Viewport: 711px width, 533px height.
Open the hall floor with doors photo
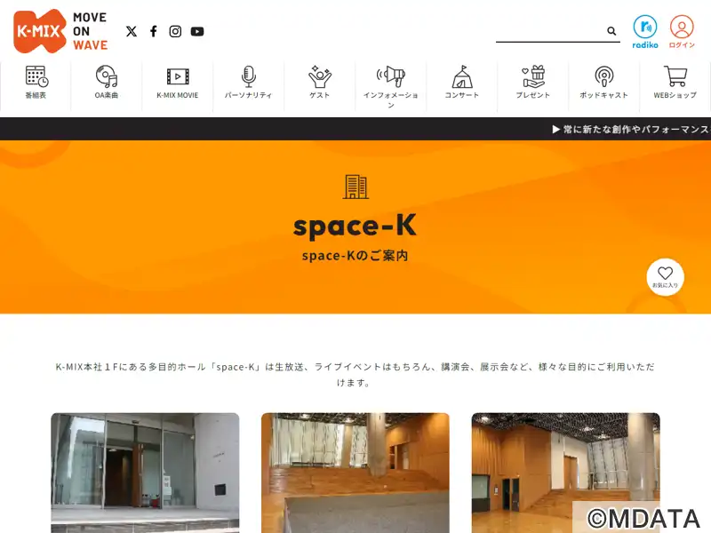[566, 473]
